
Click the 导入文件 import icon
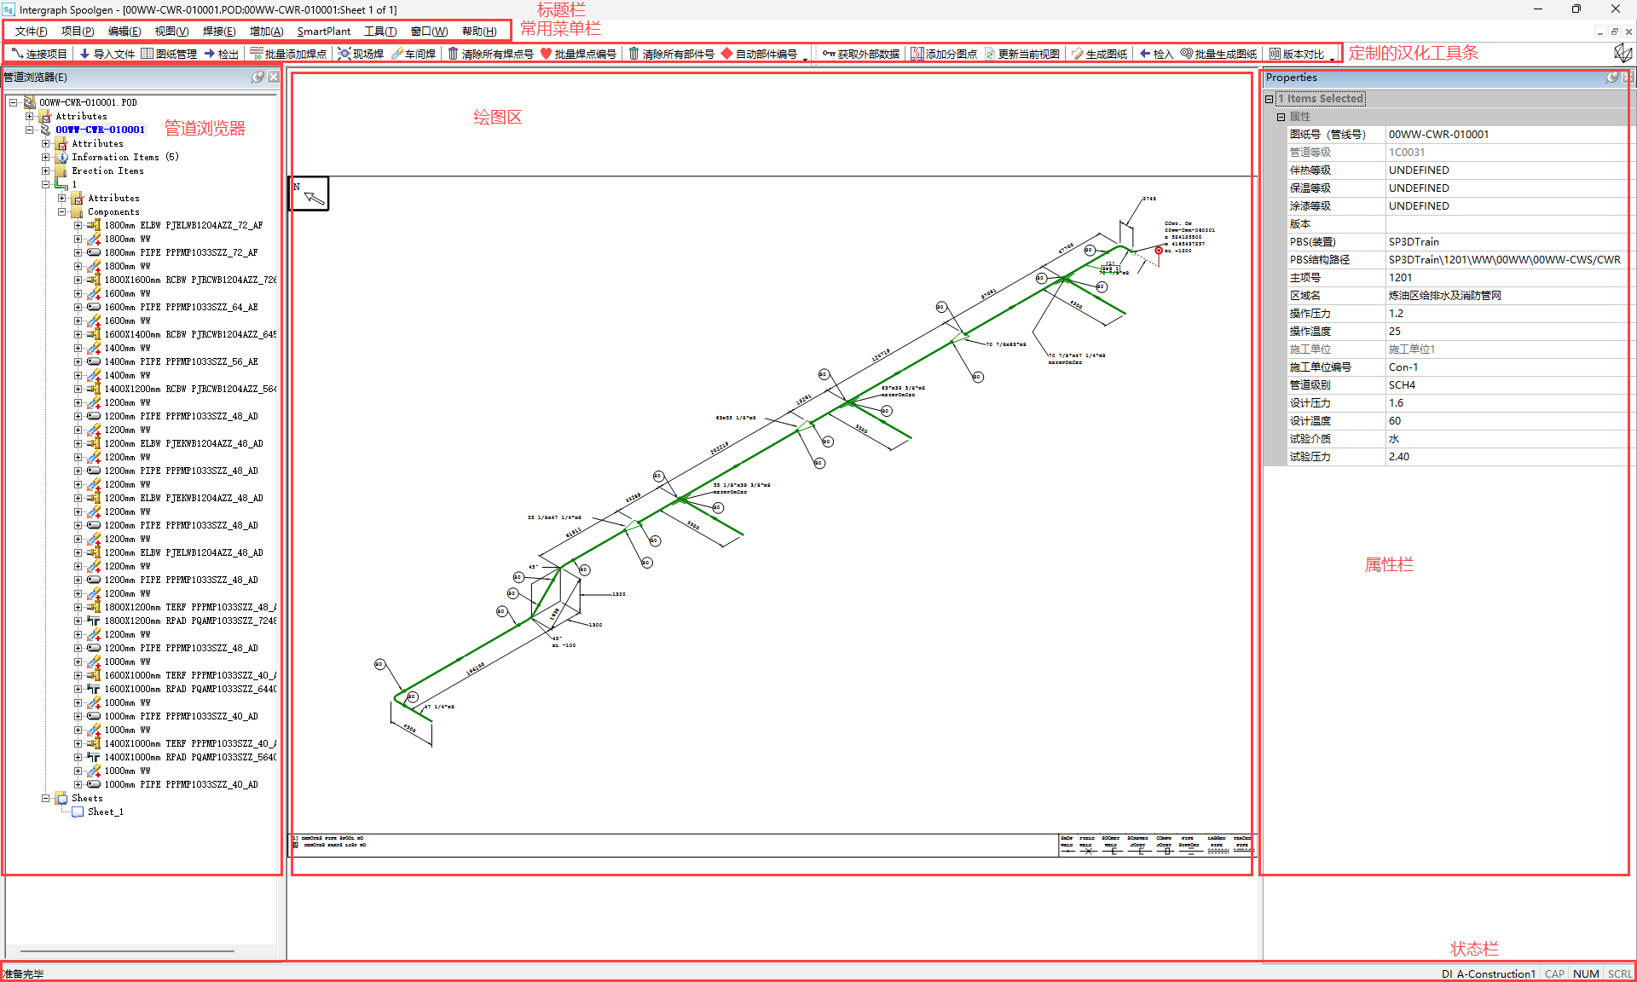pos(84,54)
